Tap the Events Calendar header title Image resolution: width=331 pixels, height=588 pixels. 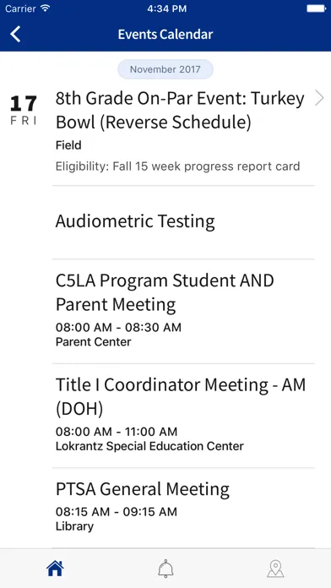165,35
